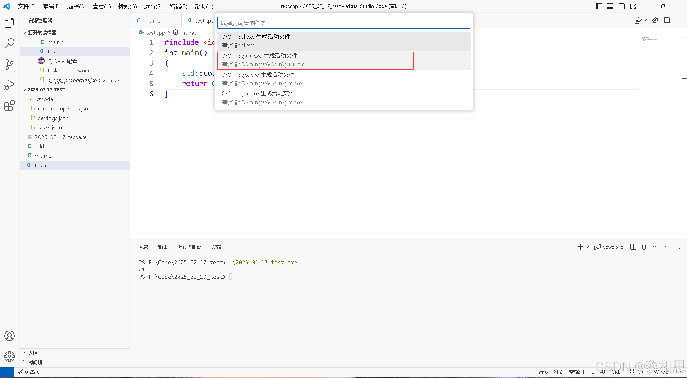Select the g++.exe build active file task
This screenshot has height=378, width=687.
click(x=343, y=60)
